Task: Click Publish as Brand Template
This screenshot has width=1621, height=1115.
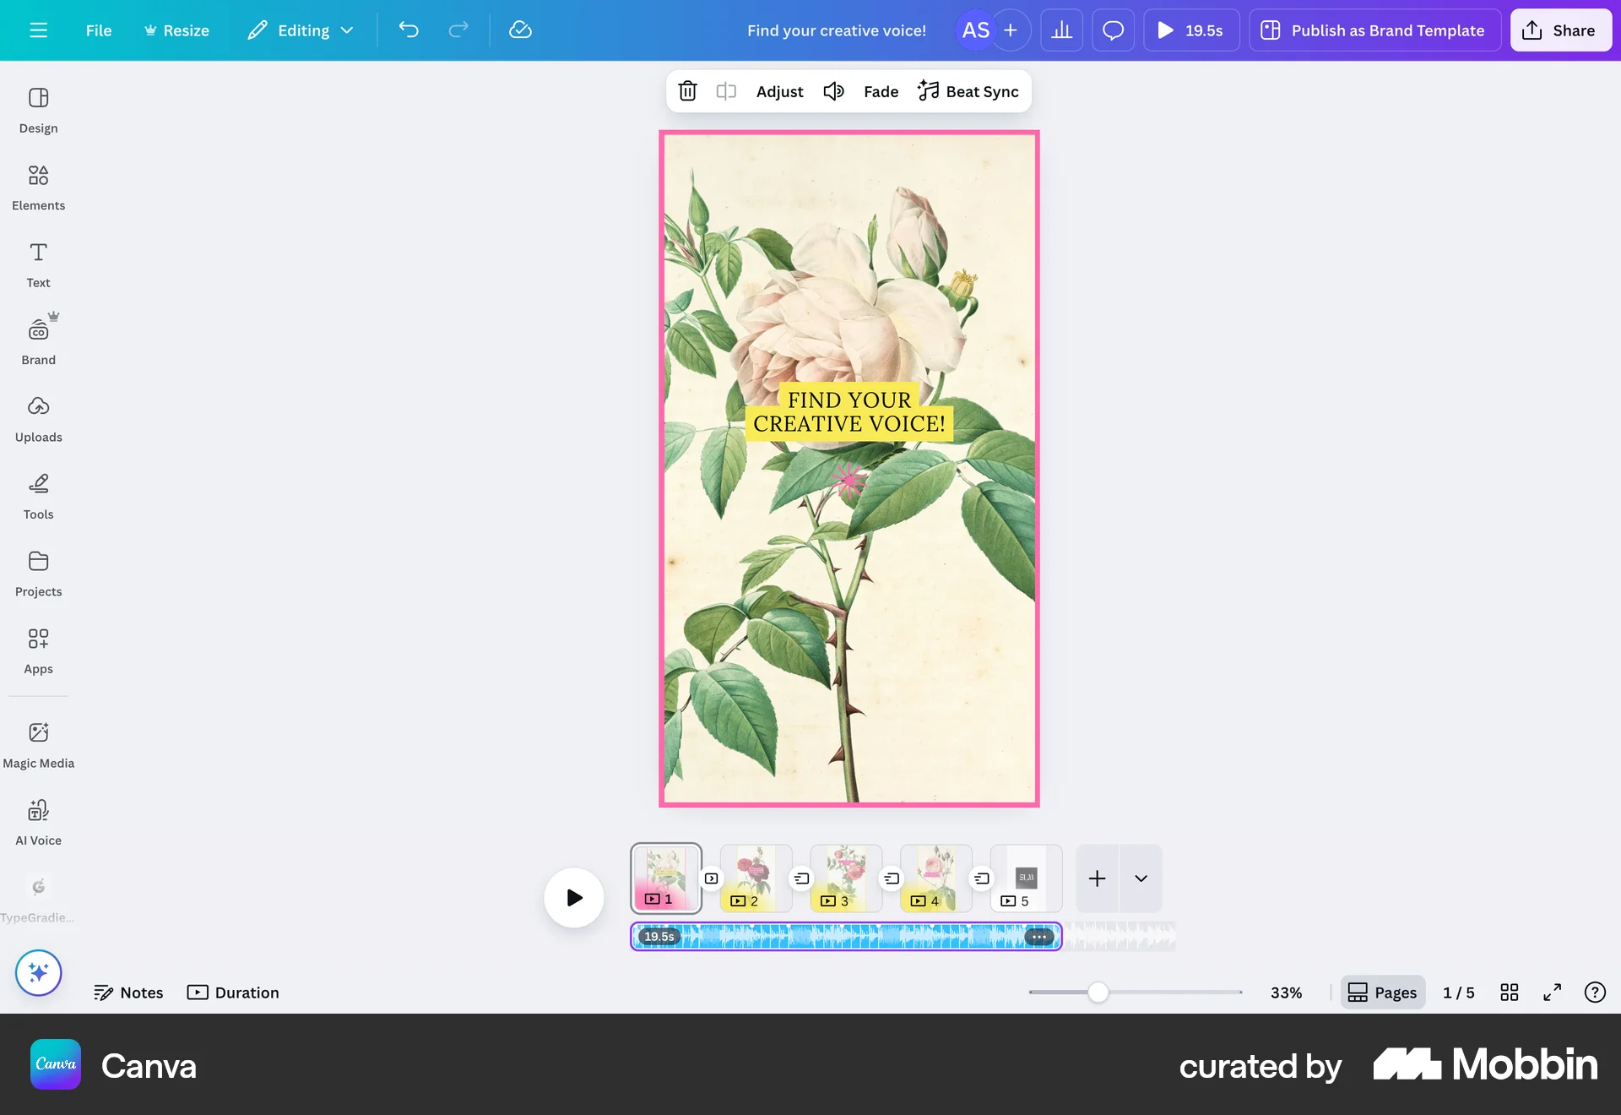Action: [1374, 30]
